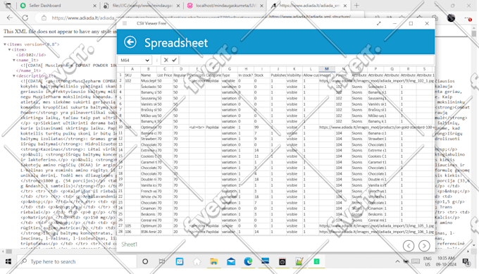
Task: Open the M64 name box dropdown
Action: pyautogui.click(x=147, y=60)
